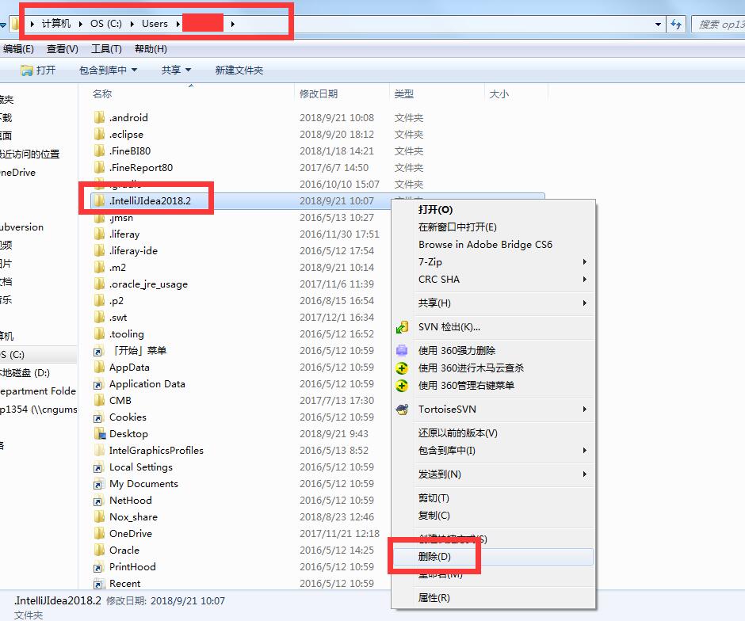Open the 共享 toolbar dropdown
Image resolution: width=745 pixels, height=621 pixels.
[x=176, y=70]
